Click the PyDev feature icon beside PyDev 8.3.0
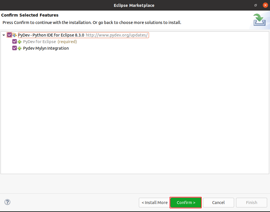Screen dimensions: 270x212 point(15,35)
